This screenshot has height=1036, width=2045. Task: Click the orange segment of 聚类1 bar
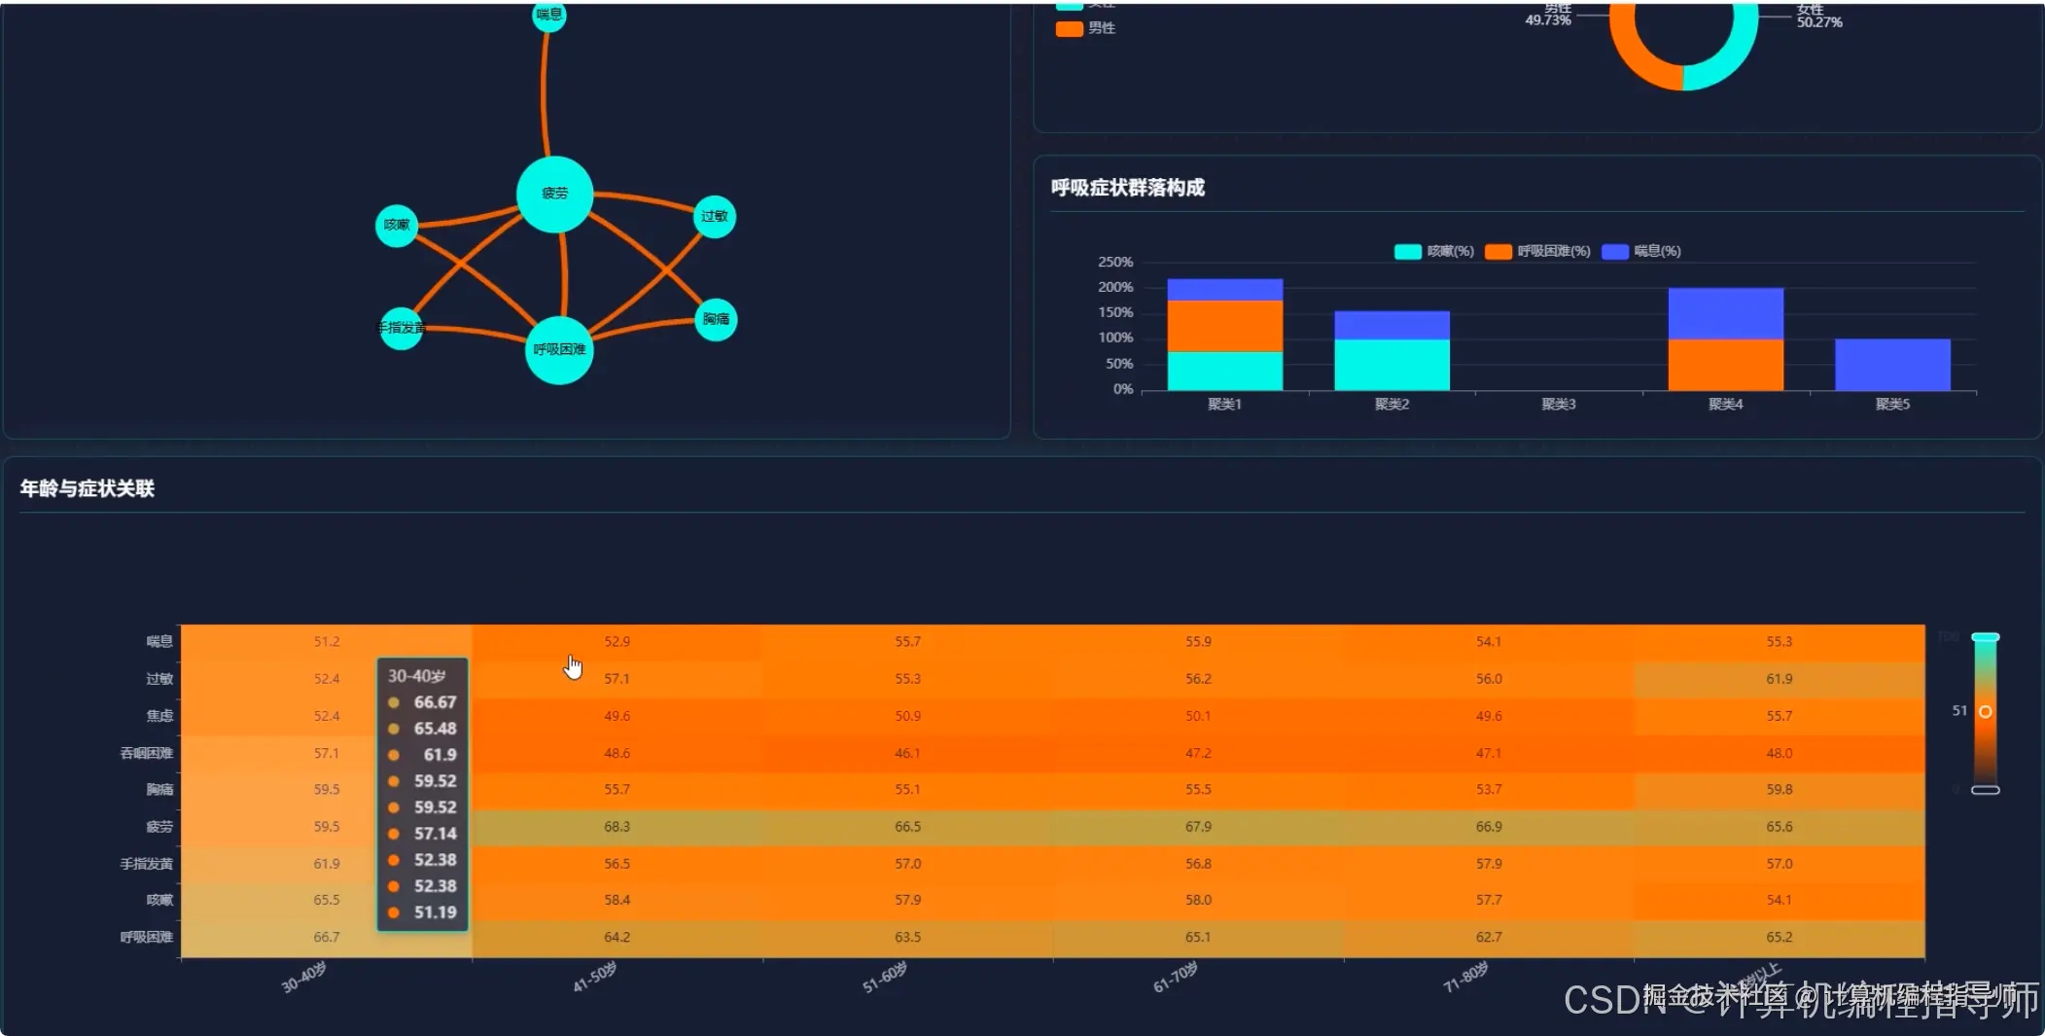pyautogui.click(x=1224, y=326)
